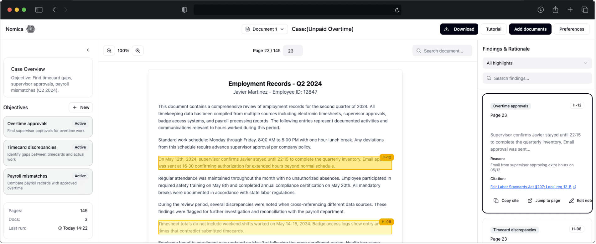Select the Payroll mismatches objective
The height and width of the screenshot is (244, 596).
(48, 182)
